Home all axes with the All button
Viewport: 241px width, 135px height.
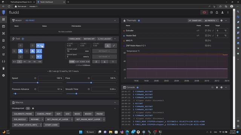40,46
